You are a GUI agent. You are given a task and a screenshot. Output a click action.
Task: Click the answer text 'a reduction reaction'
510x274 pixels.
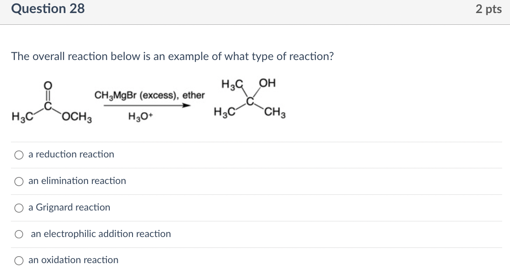click(71, 154)
